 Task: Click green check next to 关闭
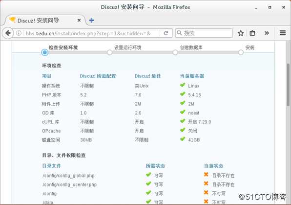(x=183, y=130)
